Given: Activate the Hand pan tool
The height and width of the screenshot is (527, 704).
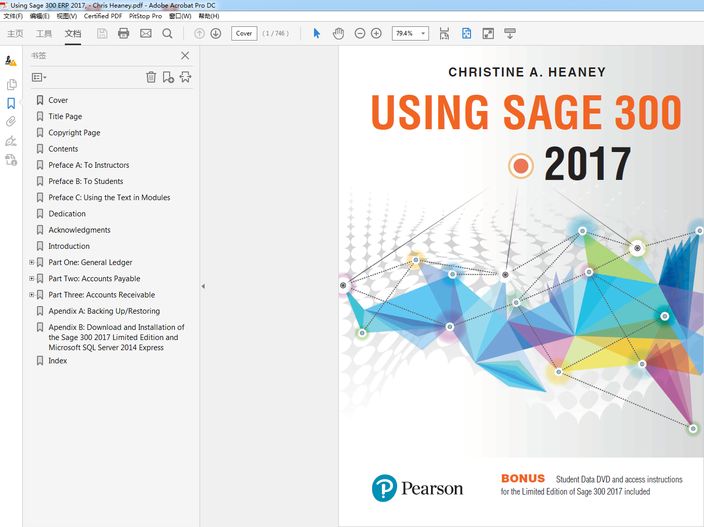Looking at the screenshot, I should tap(338, 33).
